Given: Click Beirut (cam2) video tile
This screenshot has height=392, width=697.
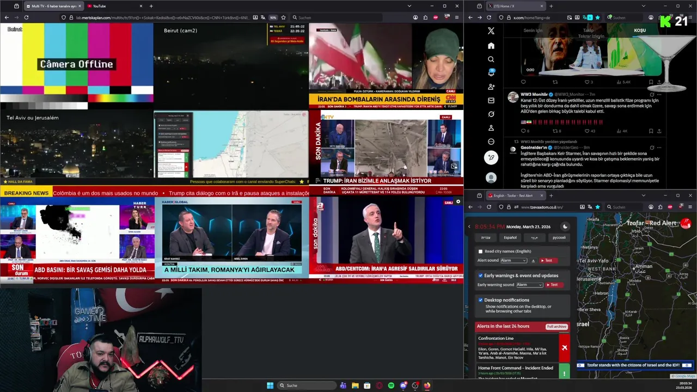Looking at the screenshot, I should point(231,65).
